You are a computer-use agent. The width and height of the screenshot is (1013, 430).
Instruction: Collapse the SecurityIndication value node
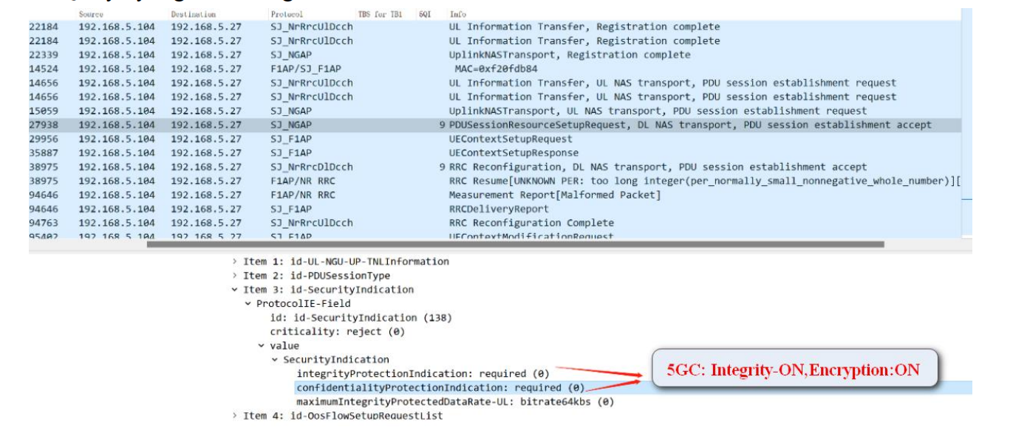(275, 360)
